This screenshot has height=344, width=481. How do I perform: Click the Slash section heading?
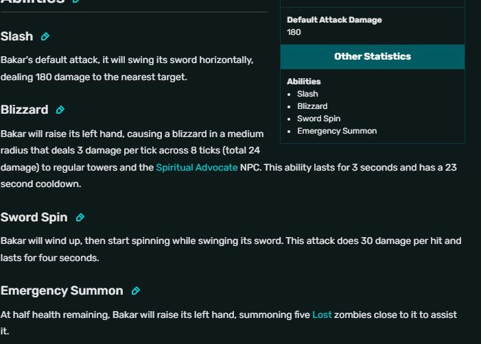pos(16,36)
